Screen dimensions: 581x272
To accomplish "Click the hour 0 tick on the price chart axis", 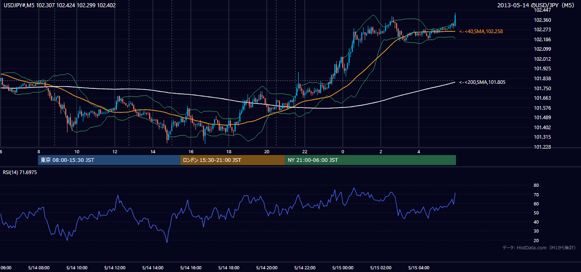I will click(343, 151).
